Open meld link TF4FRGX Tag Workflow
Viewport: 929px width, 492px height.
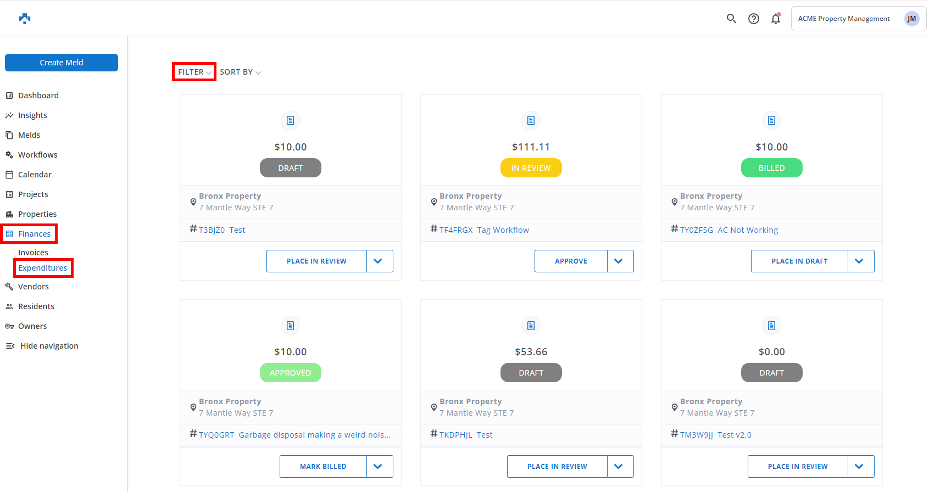tap(484, 230)
